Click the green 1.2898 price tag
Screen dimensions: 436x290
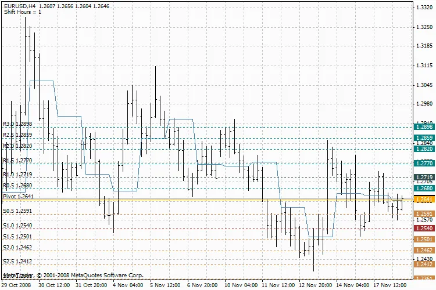[424, 127]
